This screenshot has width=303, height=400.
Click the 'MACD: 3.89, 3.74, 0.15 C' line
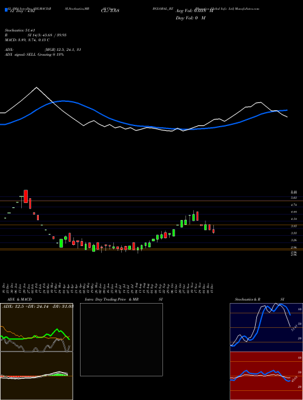point(27,40)
